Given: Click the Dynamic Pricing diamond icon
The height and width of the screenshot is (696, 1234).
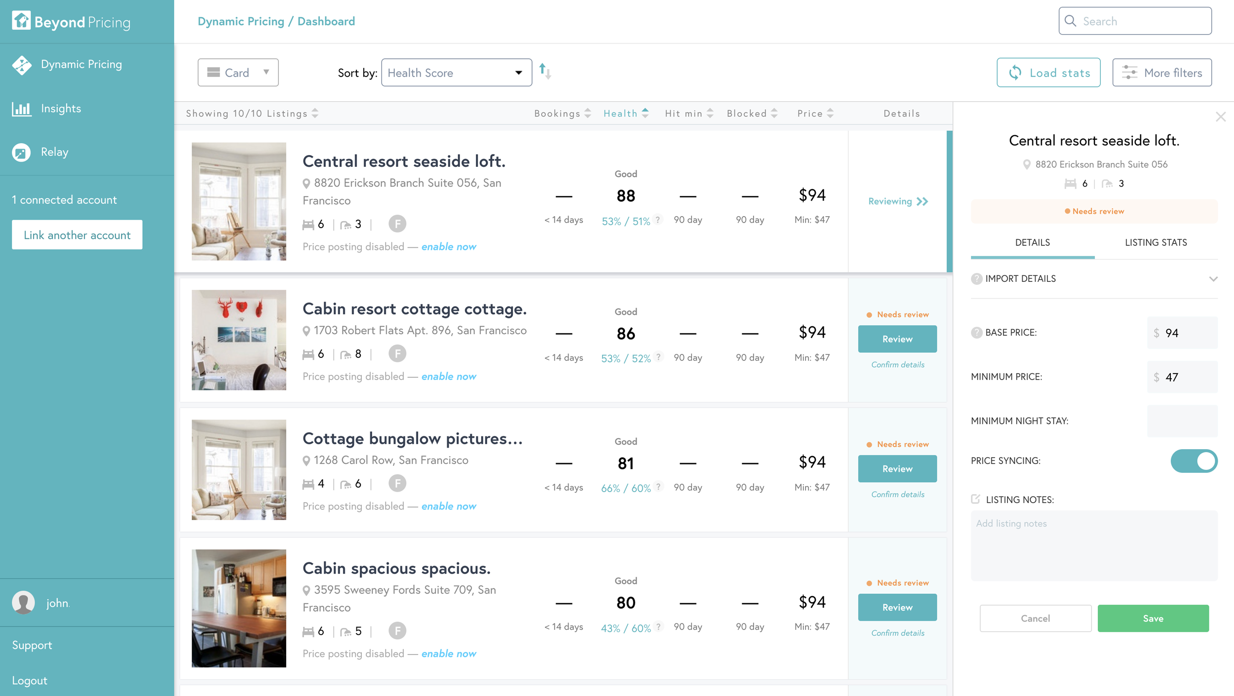Looking at the screenshot, I should pos(22,65).
